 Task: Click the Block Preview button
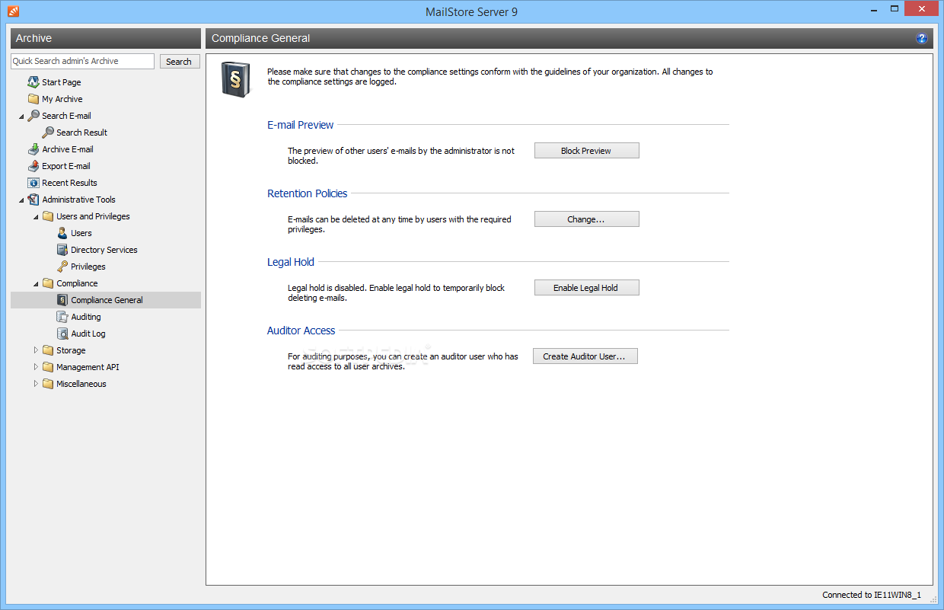pyautogui.click(x=586, y=151)
